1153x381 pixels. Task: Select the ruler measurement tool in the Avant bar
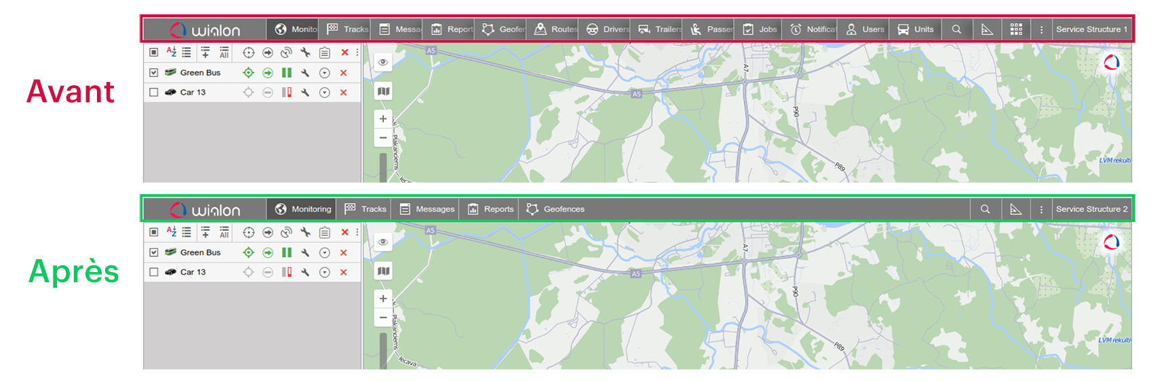coord(987,29)
